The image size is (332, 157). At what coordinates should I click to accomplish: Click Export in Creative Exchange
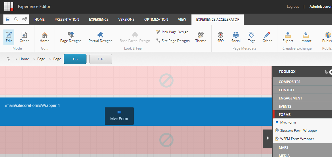click(288, 37)
